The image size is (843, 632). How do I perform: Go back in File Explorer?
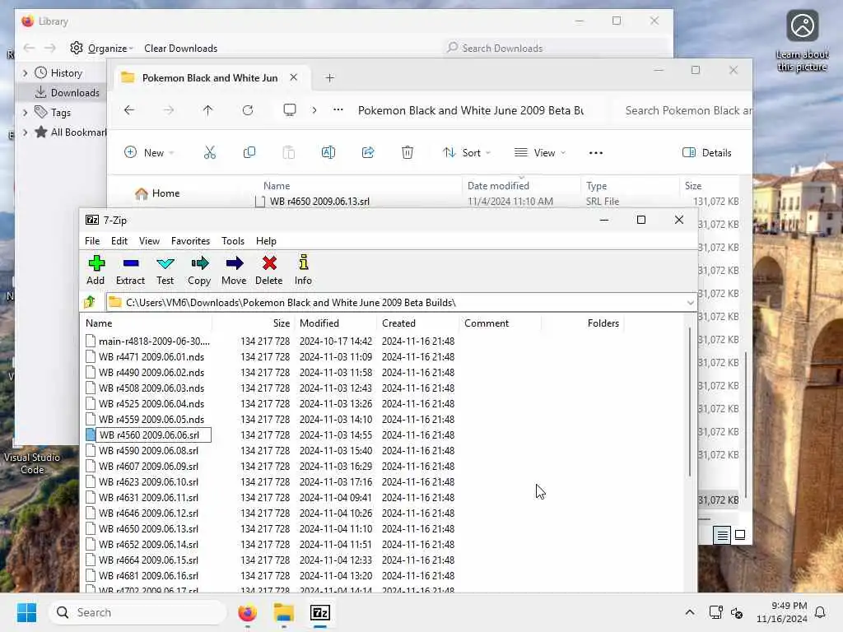(129, 110)
